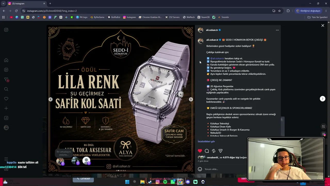The image size is (330, 186).
Task: Open File Explorer from the taskbar
Action: click(x=142, y=182)
